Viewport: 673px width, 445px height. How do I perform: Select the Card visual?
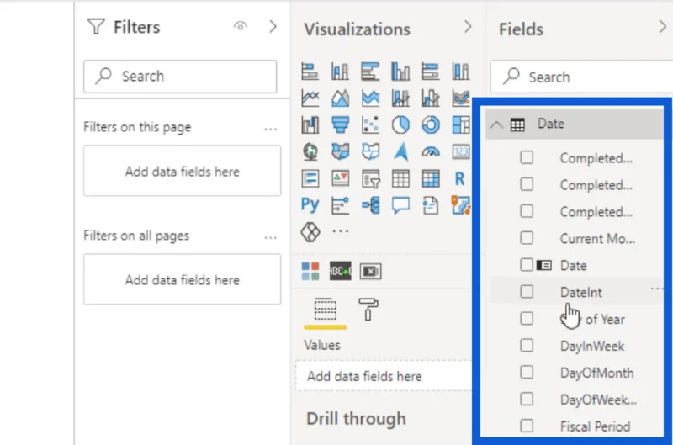point(460,151)
